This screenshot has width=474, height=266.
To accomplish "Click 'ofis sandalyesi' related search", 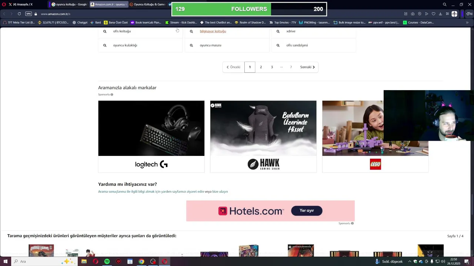I will coord(297,45).
